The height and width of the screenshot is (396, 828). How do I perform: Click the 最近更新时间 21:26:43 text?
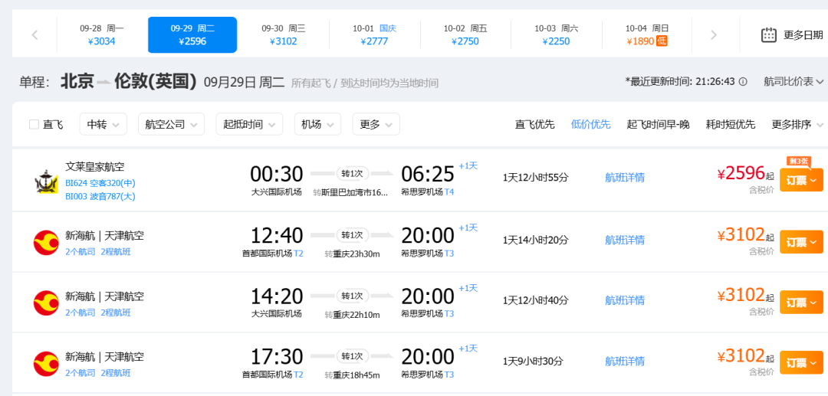click(680, 82)
